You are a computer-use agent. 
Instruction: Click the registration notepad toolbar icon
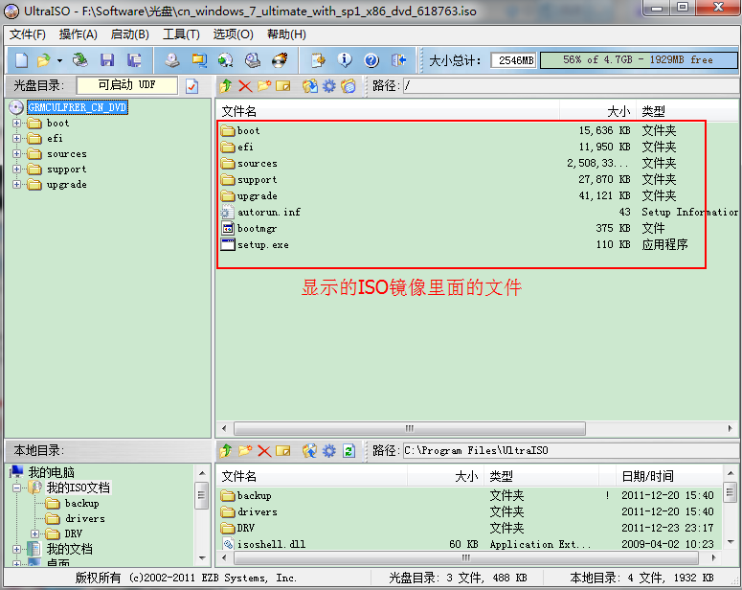tap(318, 60)
